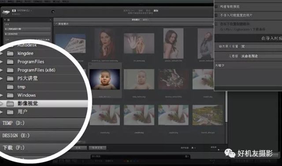Tick the smart previews checkbox in right panel
Image resolution: width=282 pixels, height=166 pixels.
[216, 7]
